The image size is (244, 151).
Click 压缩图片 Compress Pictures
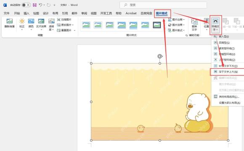[64, 20]
